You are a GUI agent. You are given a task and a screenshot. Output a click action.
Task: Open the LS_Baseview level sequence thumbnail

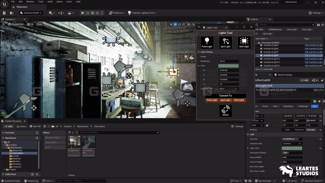pos(74,142)
